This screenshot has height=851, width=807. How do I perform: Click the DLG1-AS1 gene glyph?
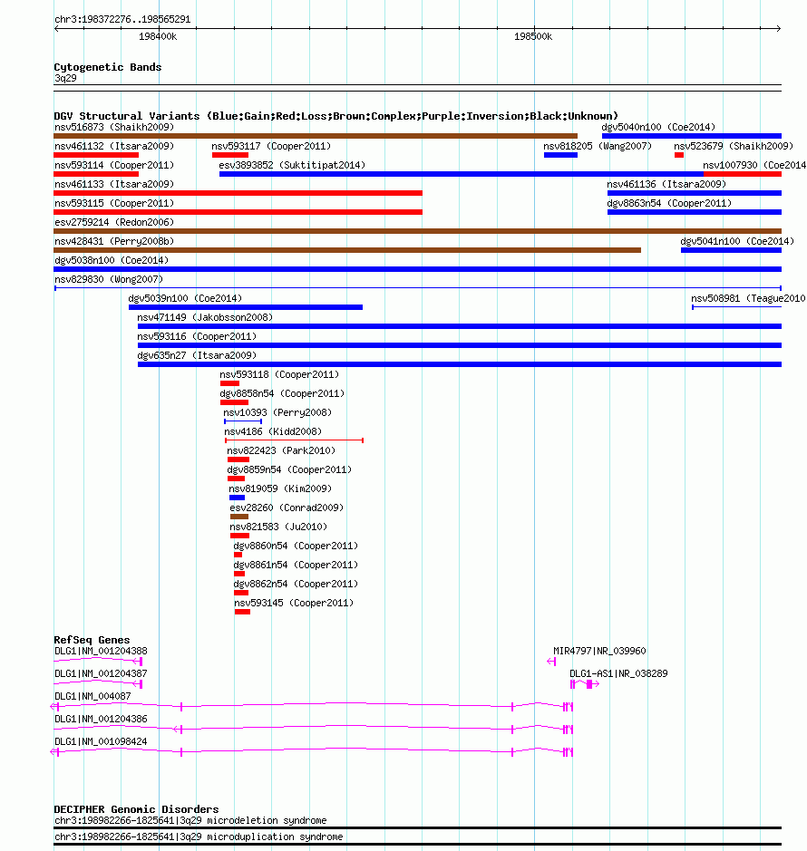[x=584, y=684]
